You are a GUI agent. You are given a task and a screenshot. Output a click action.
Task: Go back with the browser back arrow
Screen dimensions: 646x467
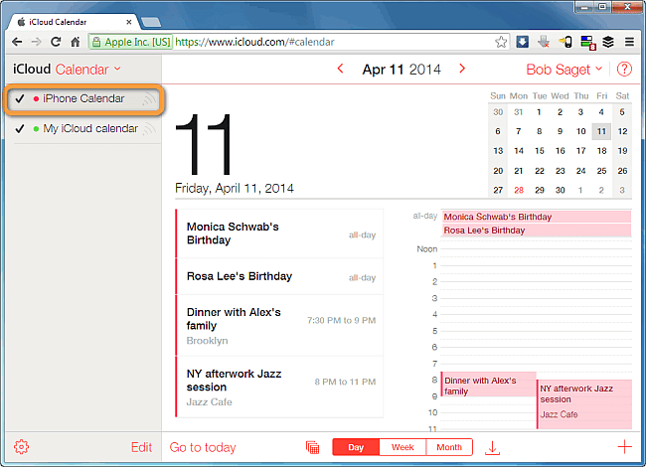tap(17, 42)
